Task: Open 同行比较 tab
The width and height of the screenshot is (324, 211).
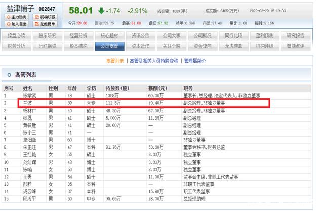Action: tap(233, 36)
